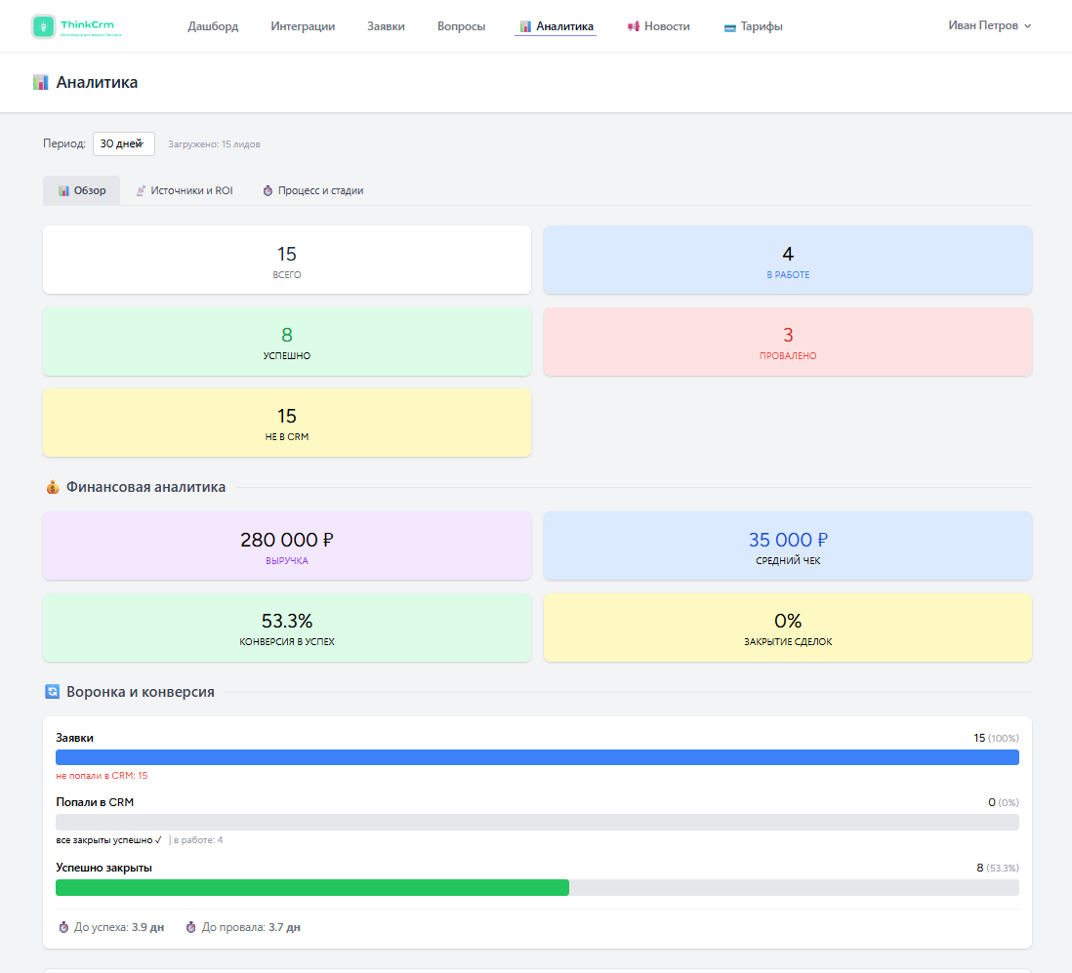Click the bar chart icon next to Аналитика heading

pos(41,83)
